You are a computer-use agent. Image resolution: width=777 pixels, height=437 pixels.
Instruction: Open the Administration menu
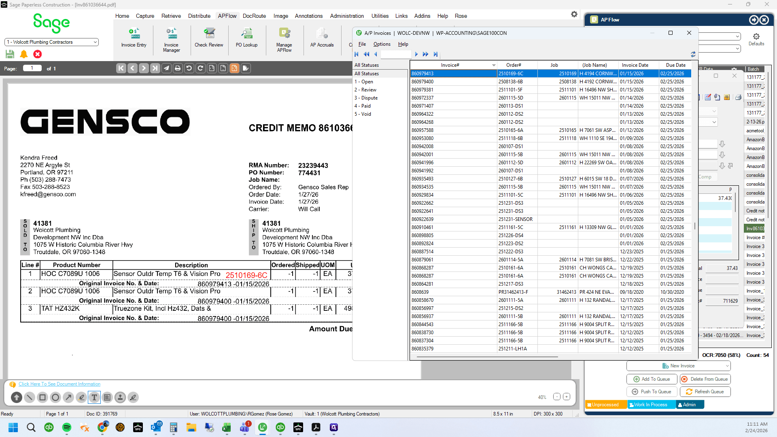pyautogui.click(x=347, y=16)
